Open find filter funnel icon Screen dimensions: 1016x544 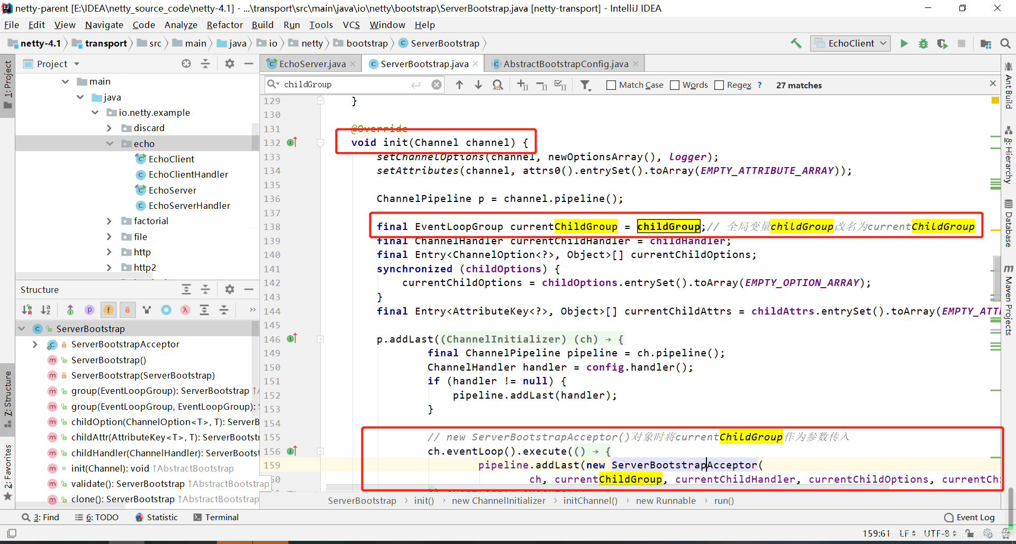(x=585, y=85)
